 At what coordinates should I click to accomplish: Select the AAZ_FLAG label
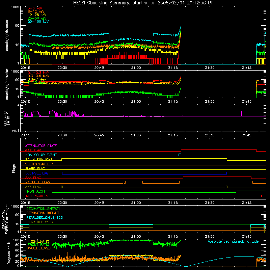click(33, 187)
